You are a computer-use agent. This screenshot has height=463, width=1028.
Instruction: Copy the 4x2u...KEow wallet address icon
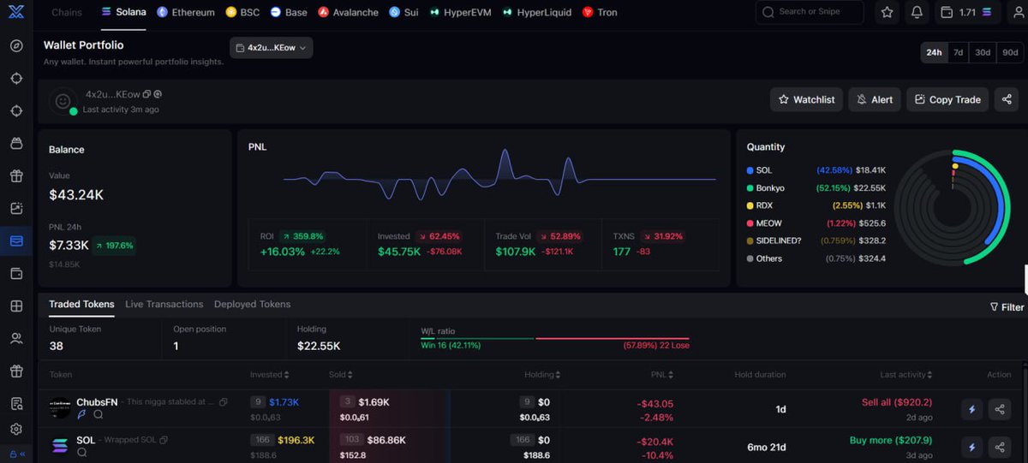click(x=147, y=94)
